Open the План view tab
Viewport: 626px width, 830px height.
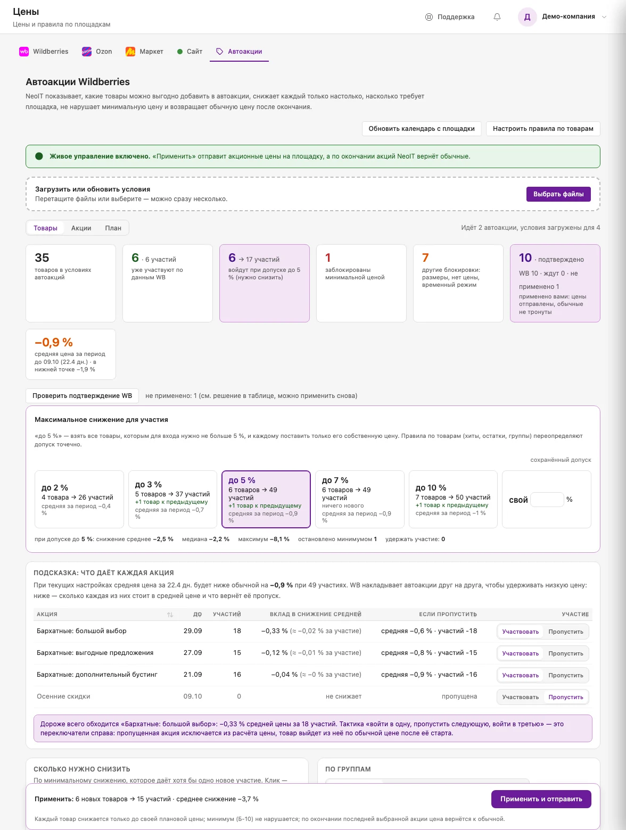[x=113, y=228]
